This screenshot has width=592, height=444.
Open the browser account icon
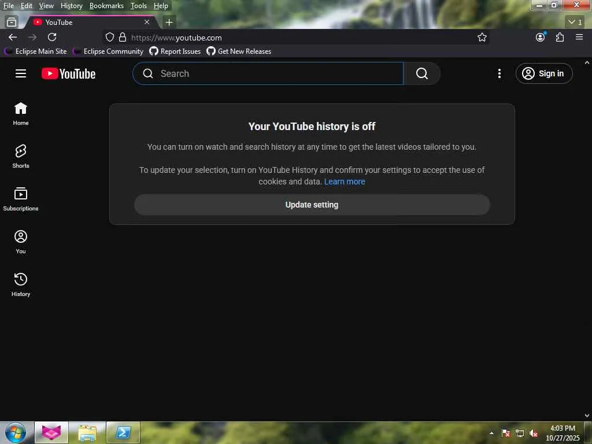click(x=541, y=37)
